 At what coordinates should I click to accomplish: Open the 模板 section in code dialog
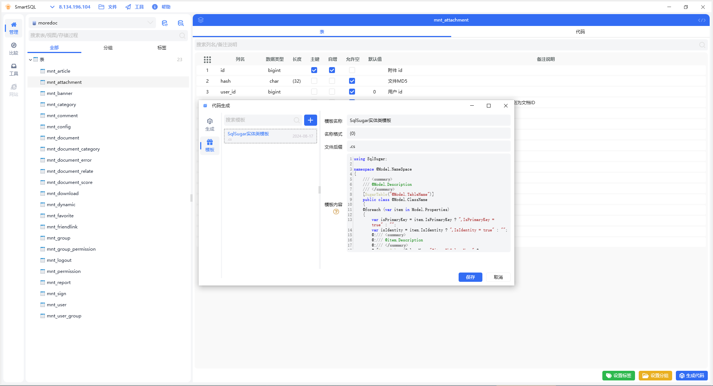click(x=210, y=145)
